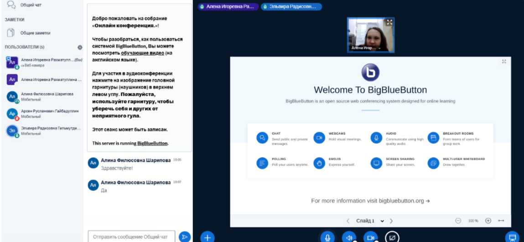Select Общий чат in the sidebar
524x242 pixels.
(31, 5)
